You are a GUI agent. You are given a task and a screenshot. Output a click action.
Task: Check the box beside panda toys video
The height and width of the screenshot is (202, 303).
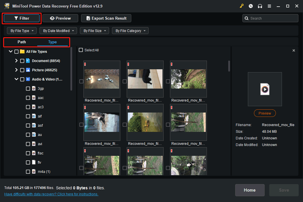pyautogui.click(x=81, y=81)
